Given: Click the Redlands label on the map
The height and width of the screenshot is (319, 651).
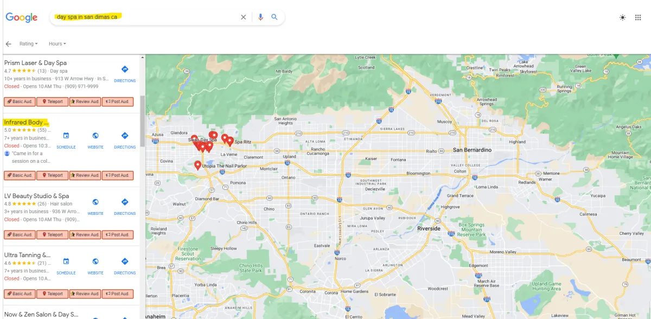Looking at the screenshot, I should click(527, 182).
